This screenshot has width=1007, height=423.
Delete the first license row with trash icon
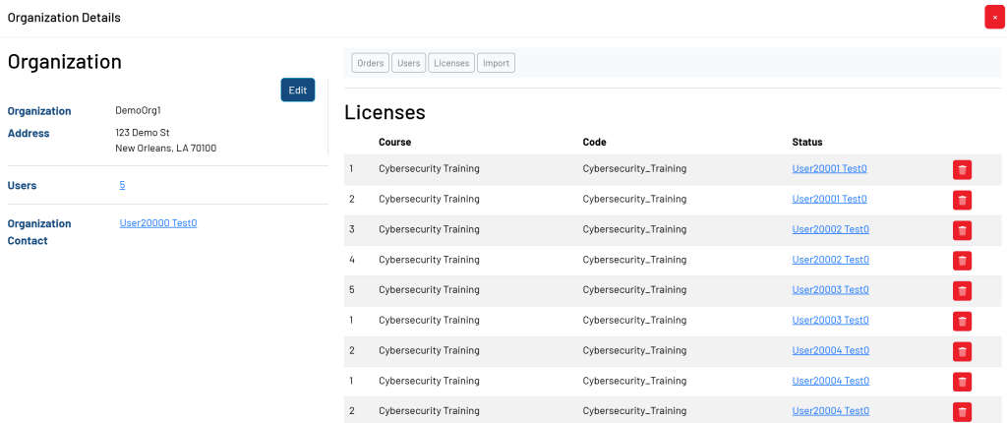tap(962, 170)
